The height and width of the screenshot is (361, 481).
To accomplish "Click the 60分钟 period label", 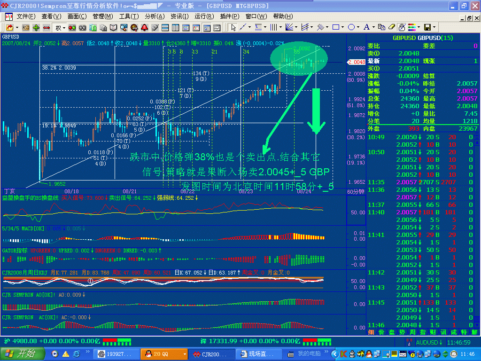I will click(356, 192).
